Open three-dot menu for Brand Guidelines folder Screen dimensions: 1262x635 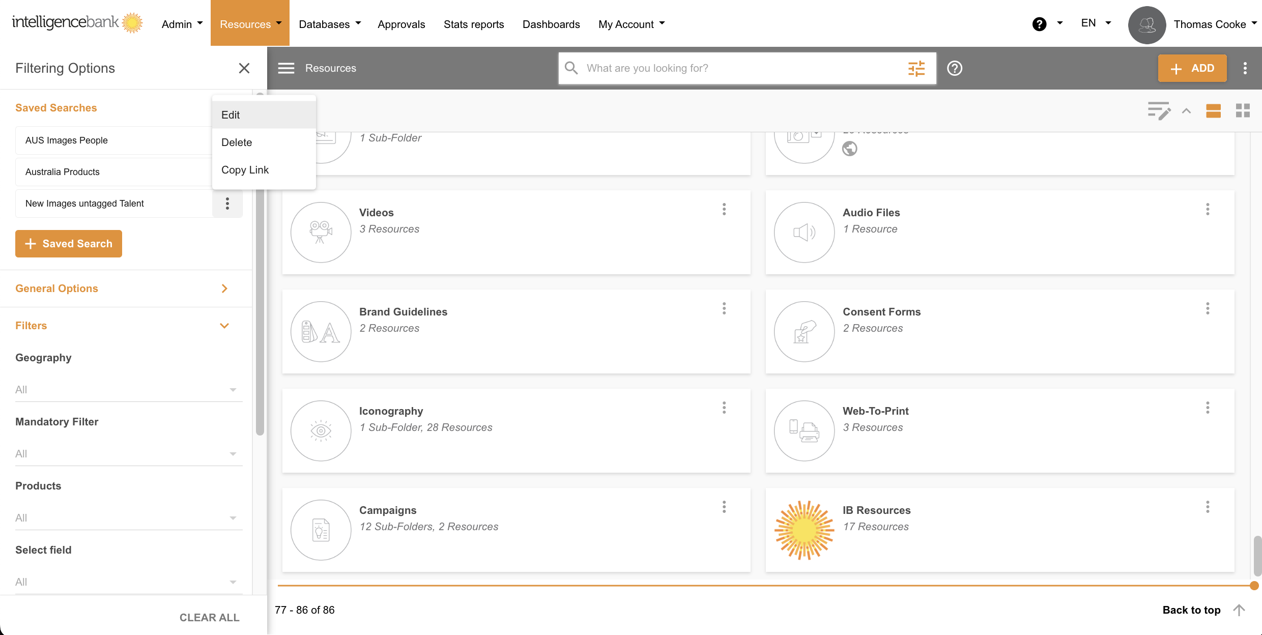724,308
